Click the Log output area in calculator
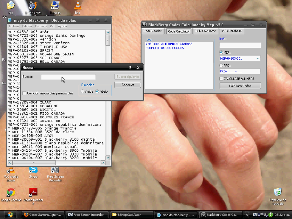Viewport: 292px width, 219px height. (x=179, y=65)
